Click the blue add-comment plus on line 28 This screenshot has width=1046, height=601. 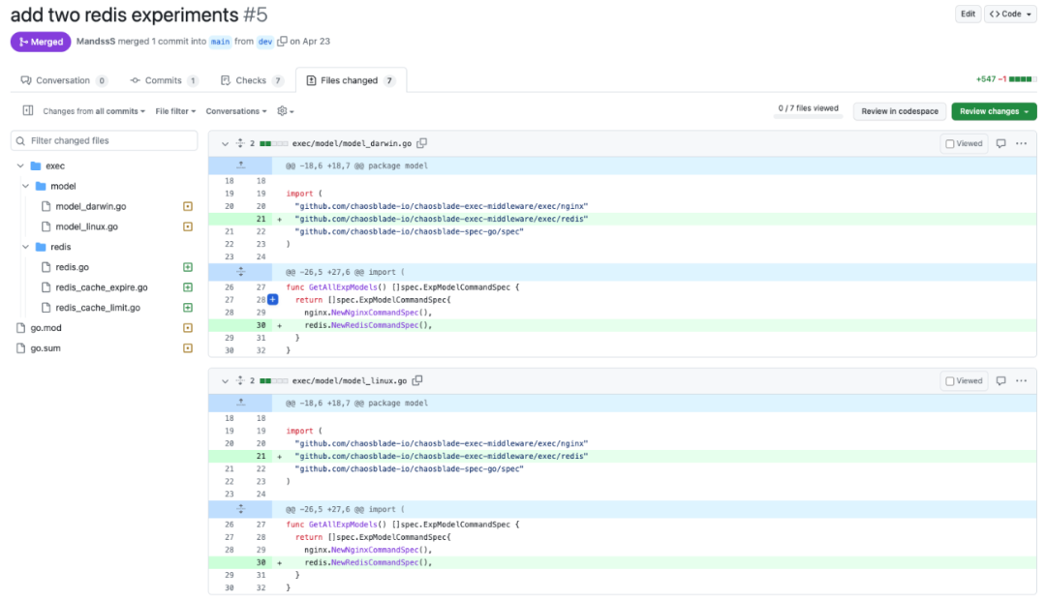pos(272,300)
